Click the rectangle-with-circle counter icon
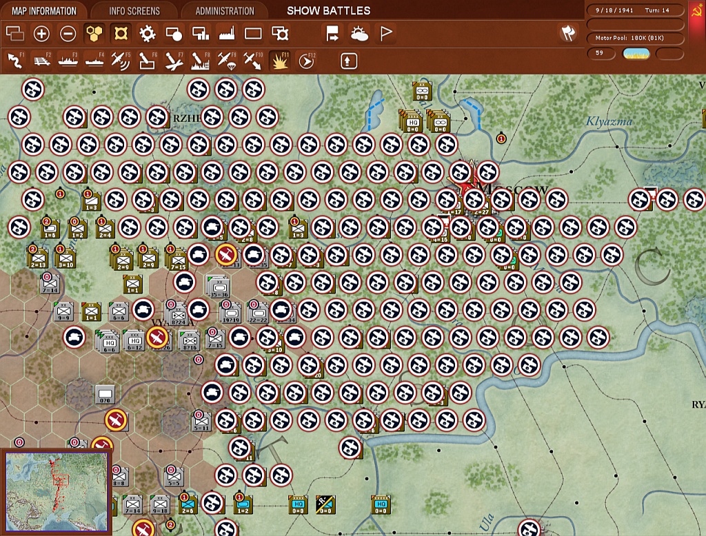This screenshot has height=536, width=706. coord(174,34)
